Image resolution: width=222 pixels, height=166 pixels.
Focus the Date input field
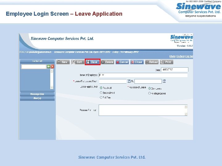pyautogui.click(x=175, y=69)
